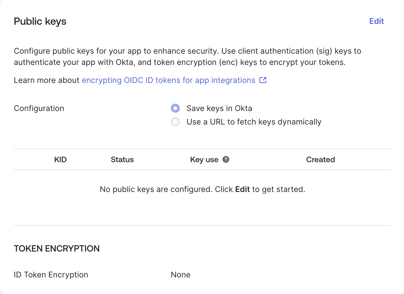Viewport: 404px width, 294px height.
Task: Click the Created column header
Action: coord(320,160)
